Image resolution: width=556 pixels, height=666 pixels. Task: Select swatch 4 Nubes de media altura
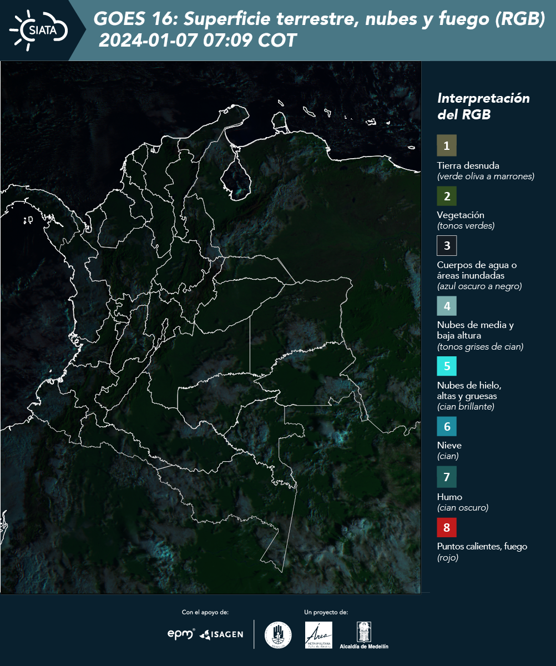pyautogui.click(x=447, y=306)
